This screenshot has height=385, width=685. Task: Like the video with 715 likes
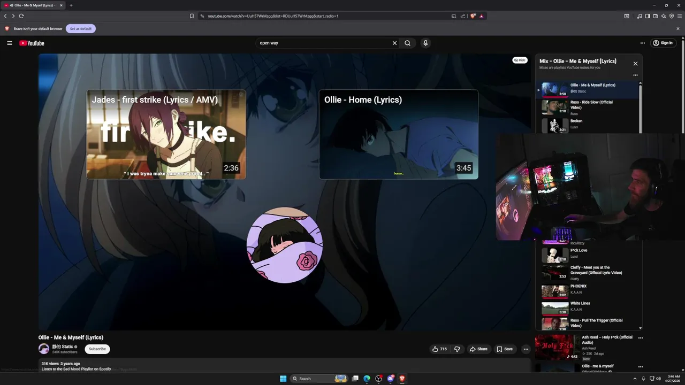click(x=439, y=349)
